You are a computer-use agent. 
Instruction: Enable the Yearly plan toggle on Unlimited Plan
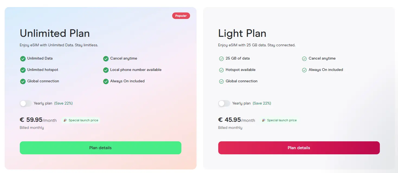(x=25, y=103)
